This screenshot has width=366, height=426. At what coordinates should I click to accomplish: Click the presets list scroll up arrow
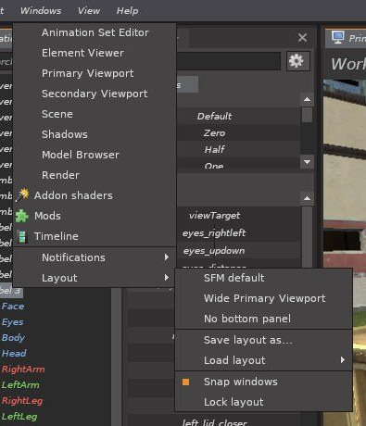click(307, 99)
